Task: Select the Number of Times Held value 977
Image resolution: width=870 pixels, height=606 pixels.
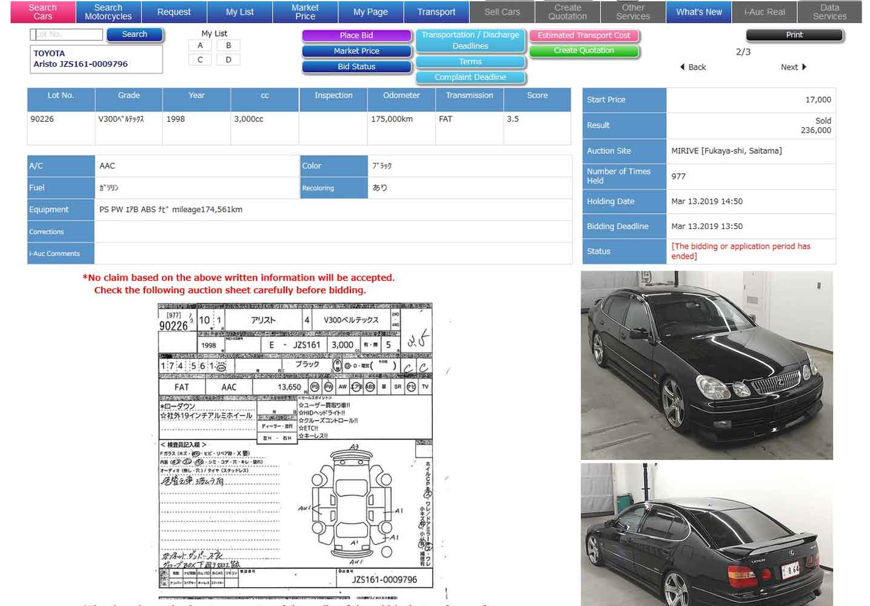Action: coord(678,176)
